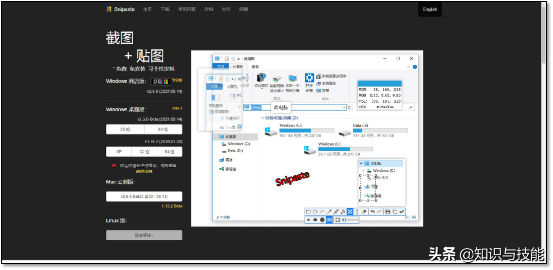The image size is (553, 270).
Task: Click 卸载或更改程序 in the ribbon
Action: pyautogui.click(x=331, y=76)
